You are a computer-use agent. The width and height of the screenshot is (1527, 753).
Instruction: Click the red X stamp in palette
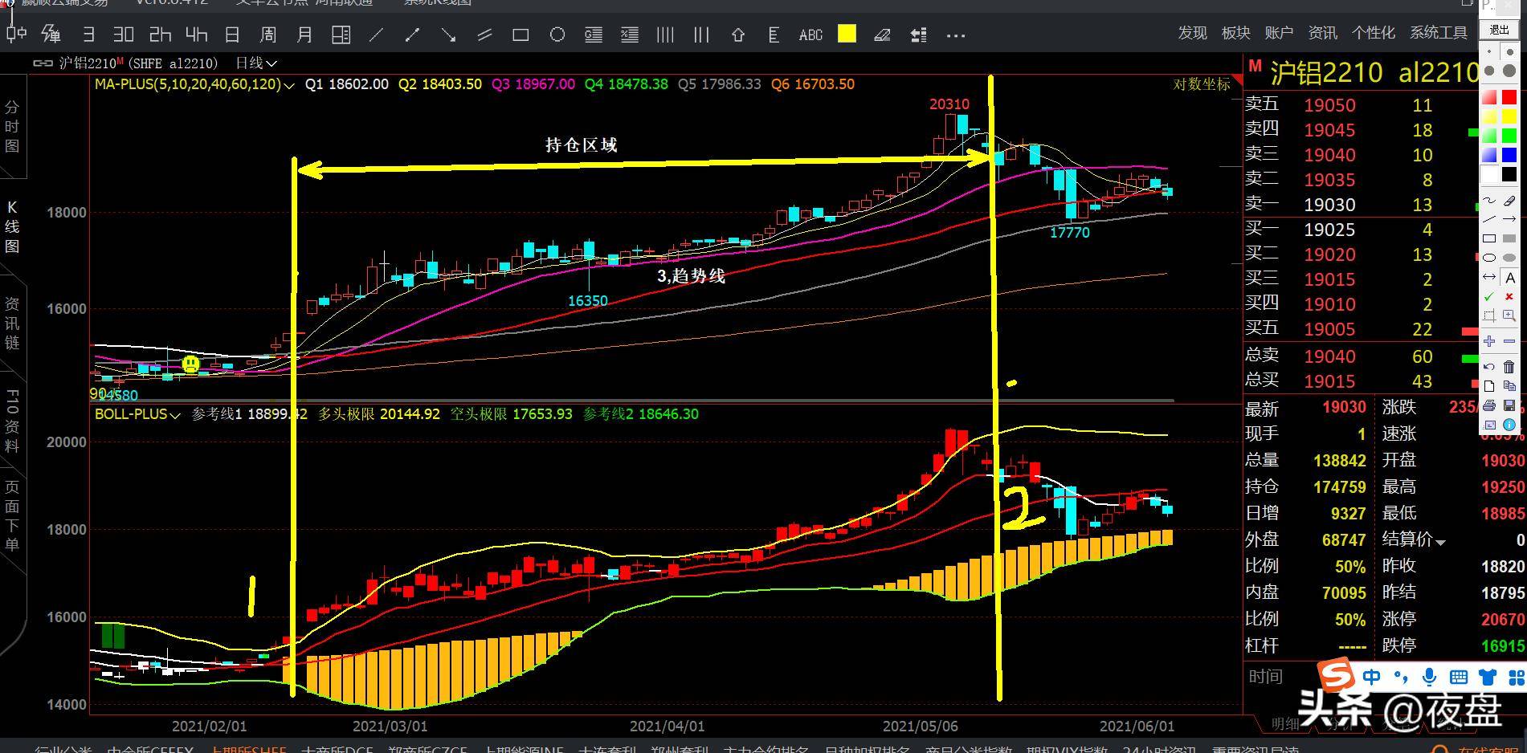pos(1509,297)
